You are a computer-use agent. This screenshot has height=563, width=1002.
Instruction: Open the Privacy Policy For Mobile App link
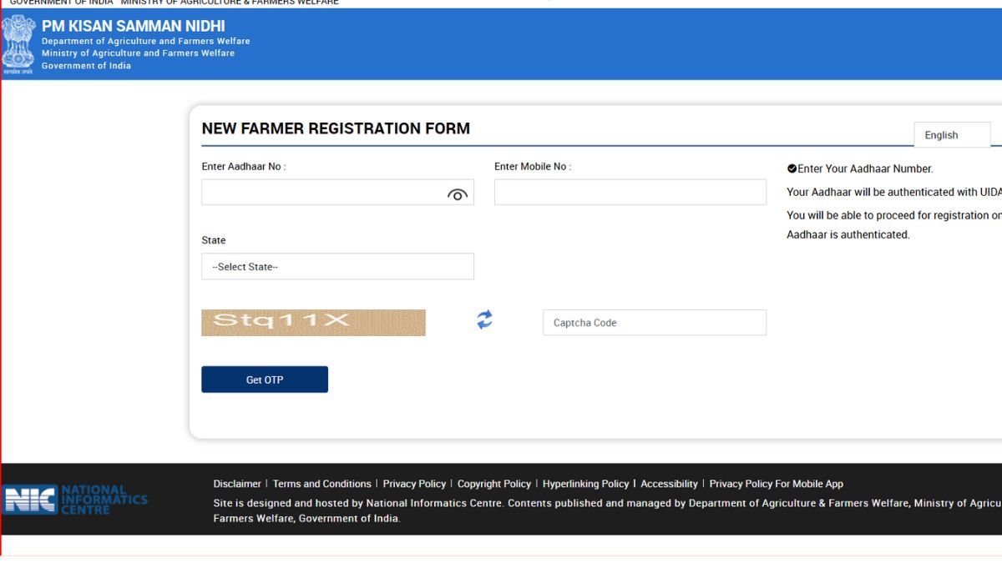pos(777,484)
